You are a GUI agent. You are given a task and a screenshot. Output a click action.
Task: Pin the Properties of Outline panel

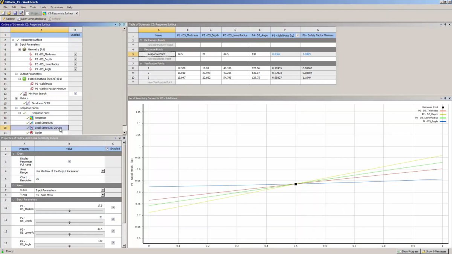(x=119, y=138)
